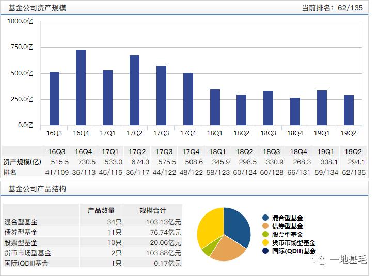The image size is (379, 276).
Task: Click the 35/113 ranking cell
Action: click(84, 172)
